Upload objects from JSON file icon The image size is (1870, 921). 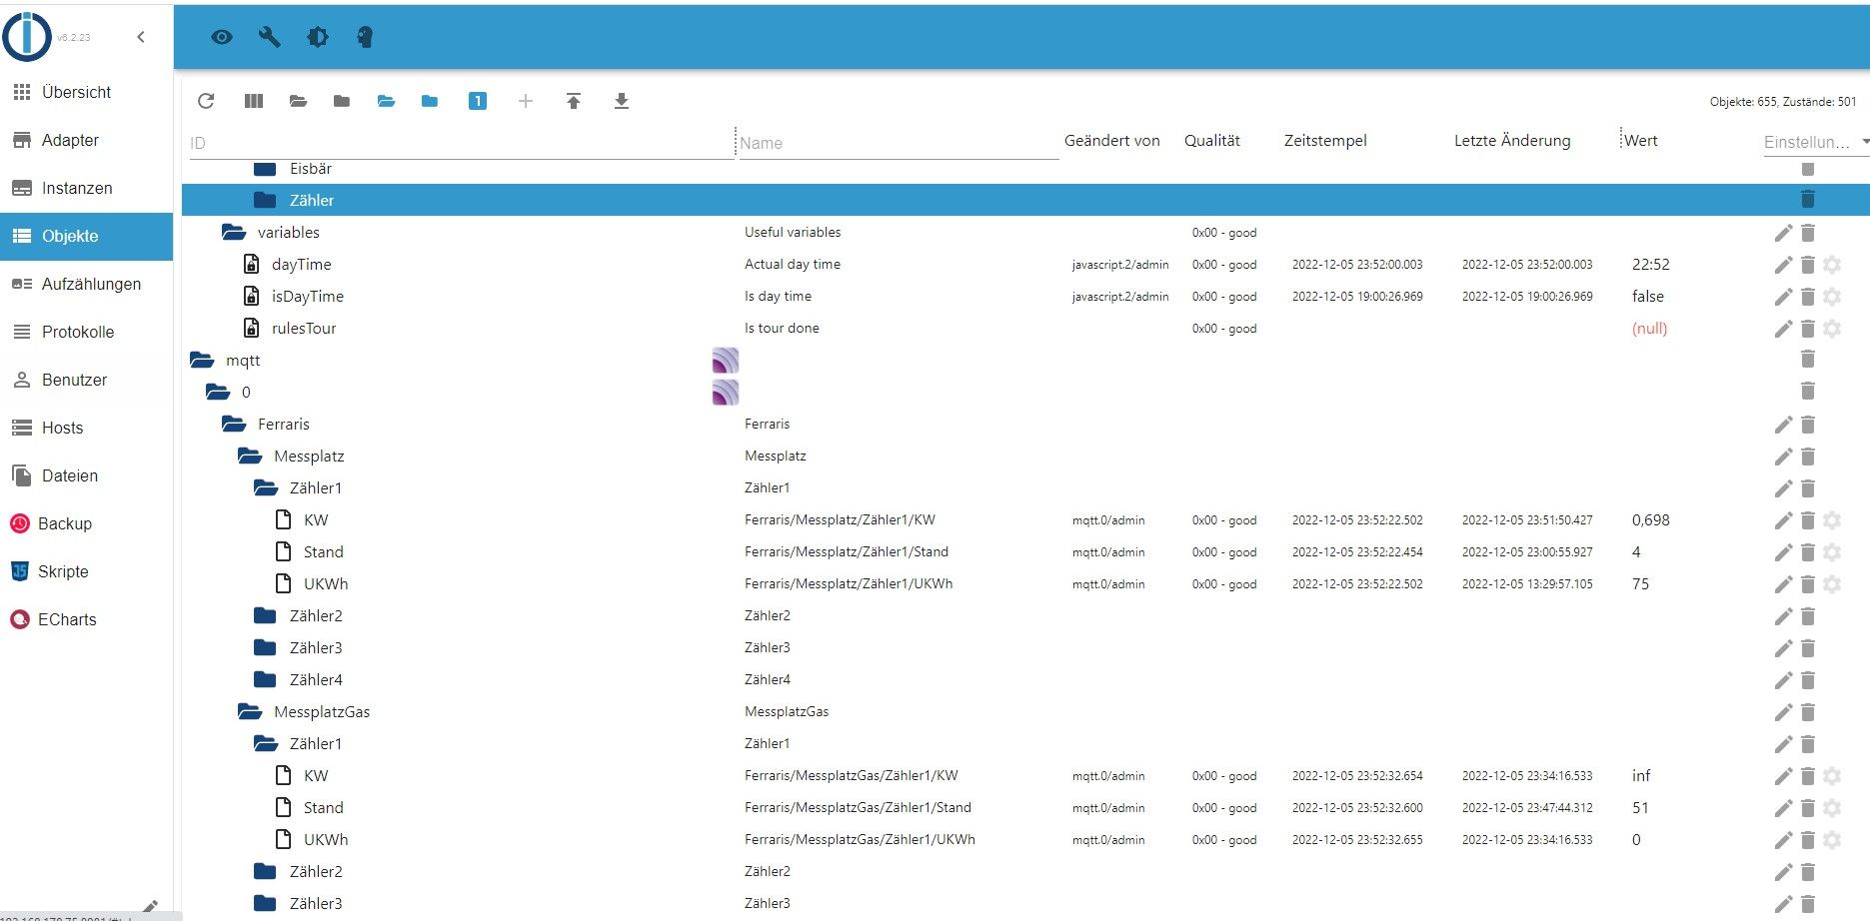click(x=574, y=101)
